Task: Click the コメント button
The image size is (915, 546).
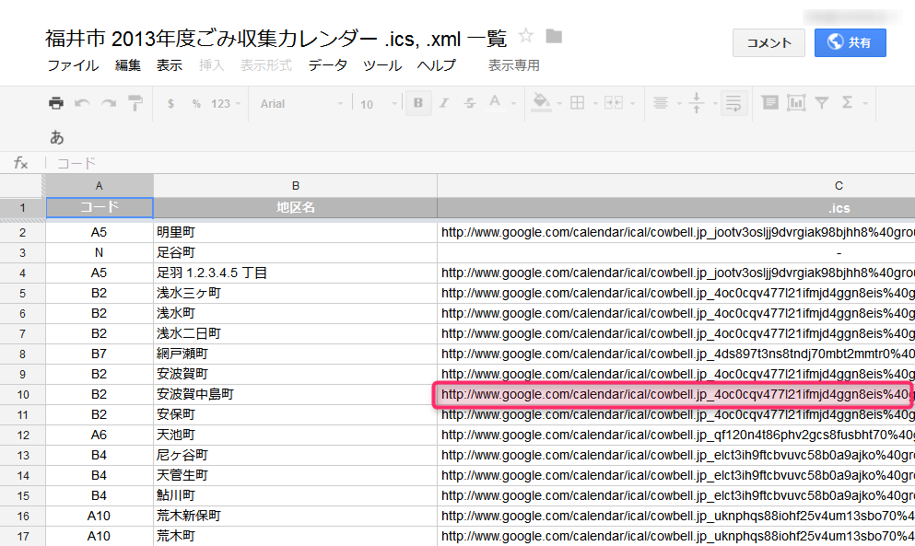Action: pyautogui.click(x=768, y=42)
